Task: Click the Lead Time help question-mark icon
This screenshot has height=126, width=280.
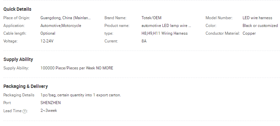Action: point(25,111)
